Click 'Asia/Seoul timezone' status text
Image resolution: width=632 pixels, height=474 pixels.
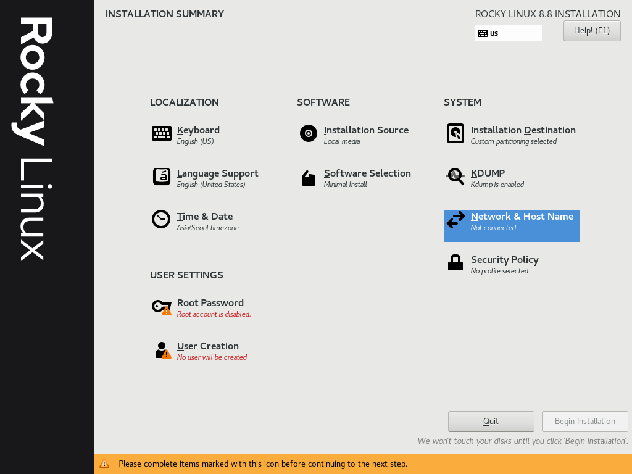207,228
